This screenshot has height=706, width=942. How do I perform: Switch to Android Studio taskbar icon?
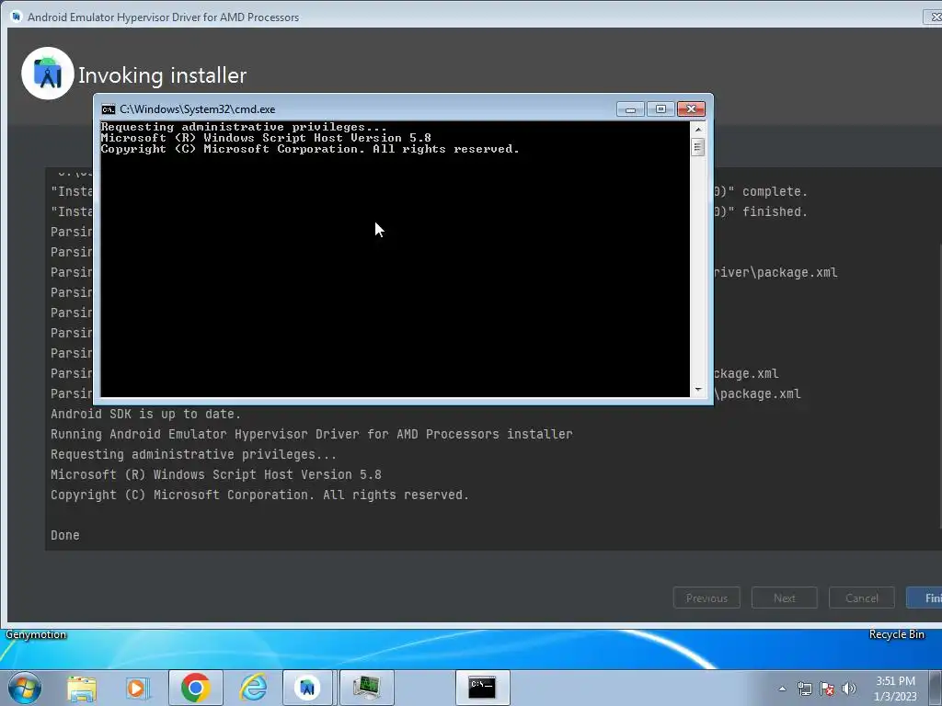(x=307, y=688)
